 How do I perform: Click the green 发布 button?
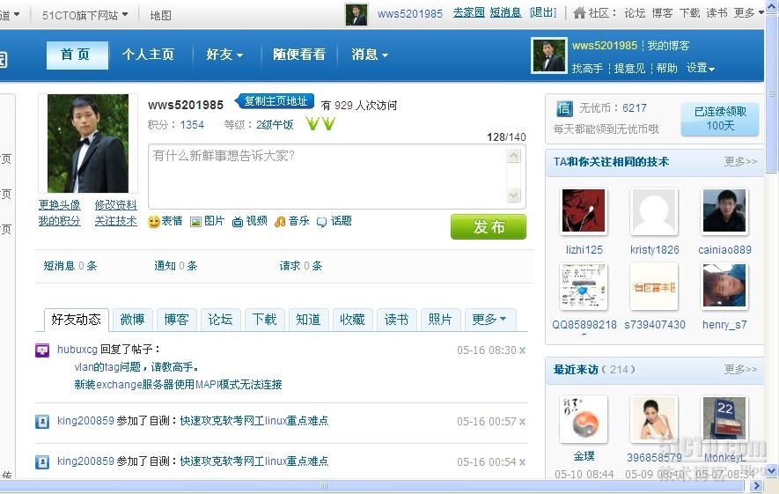[x=489, y=226]
